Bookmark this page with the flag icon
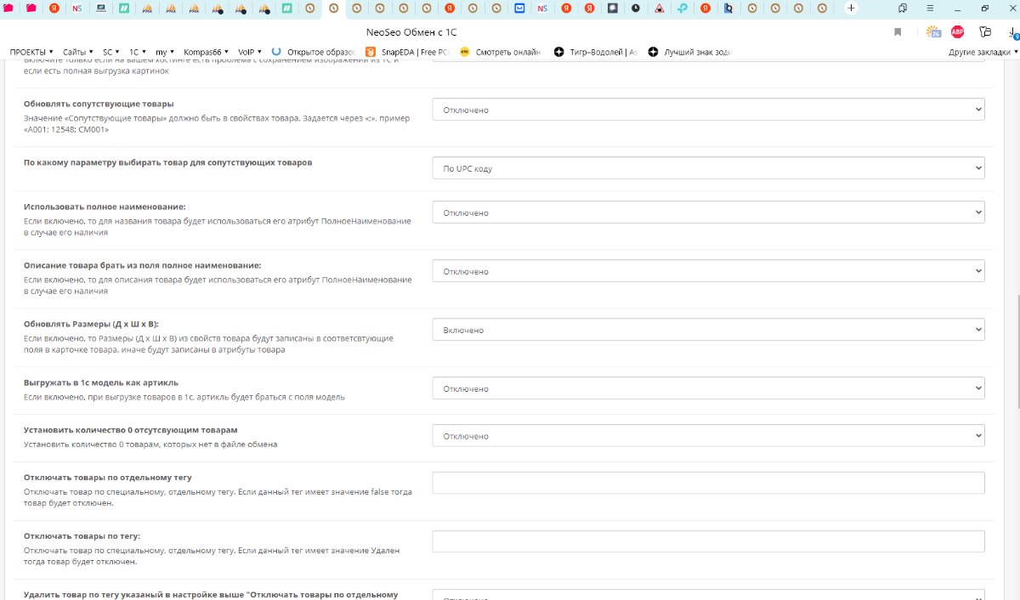This screenshot has width=1020, height=600. coord(898,31)
